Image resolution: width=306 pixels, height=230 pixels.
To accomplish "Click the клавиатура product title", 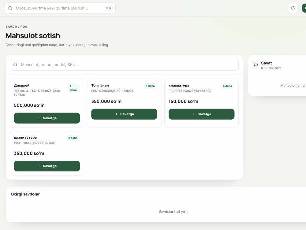I will coord(179,86).
